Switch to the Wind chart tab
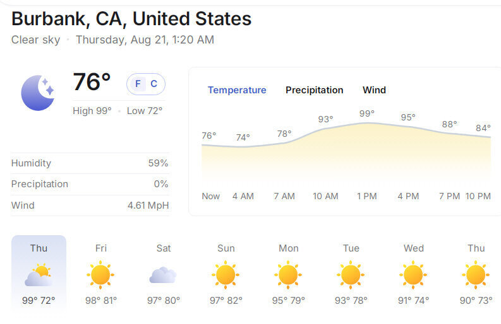 [374, 90]
